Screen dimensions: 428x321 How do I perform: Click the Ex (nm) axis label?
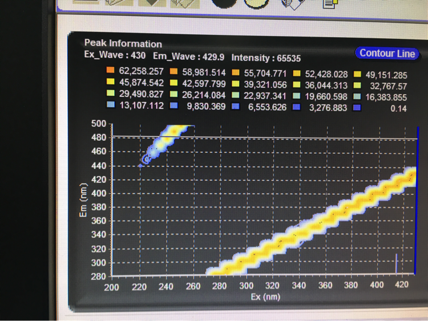265,296
